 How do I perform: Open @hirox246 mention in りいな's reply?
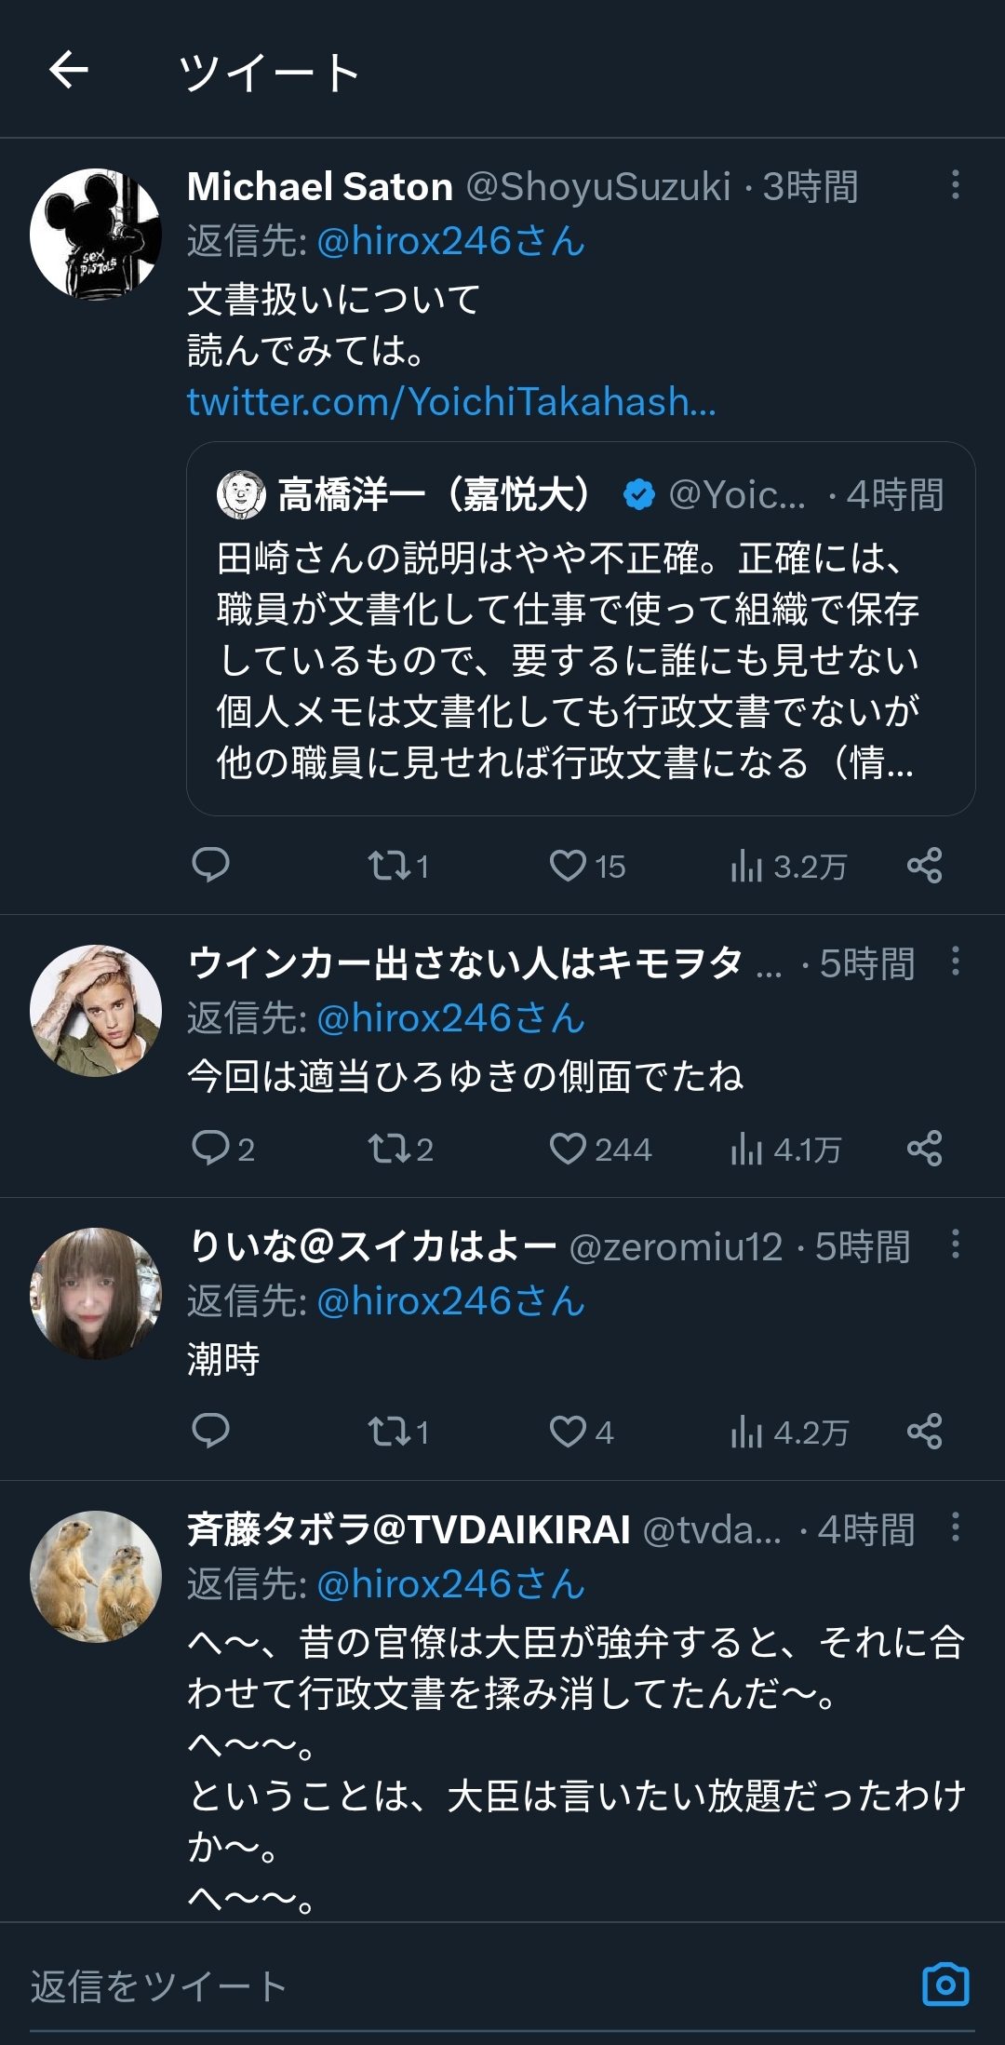coord(450,1301)
